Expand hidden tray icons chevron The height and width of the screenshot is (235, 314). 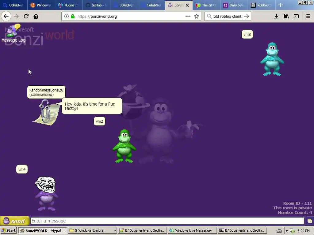pyautogui.click(x=287, y=231)
